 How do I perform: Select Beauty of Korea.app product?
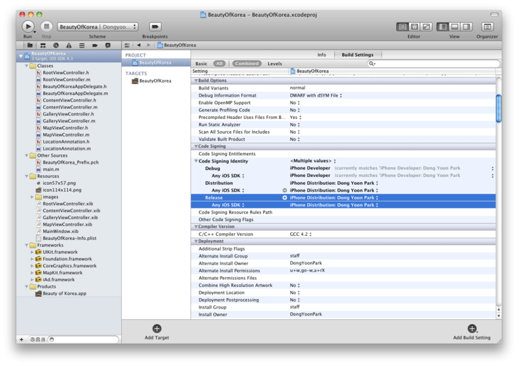point(64,293)
